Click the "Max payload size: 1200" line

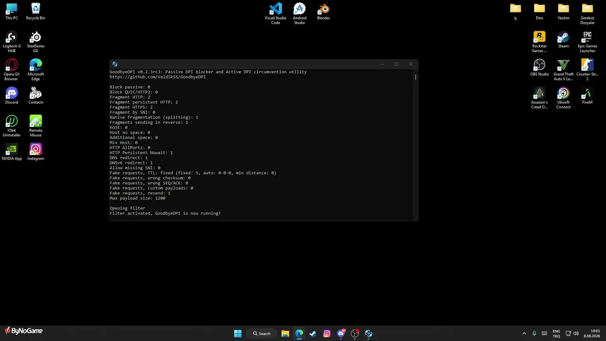point(137,198)
